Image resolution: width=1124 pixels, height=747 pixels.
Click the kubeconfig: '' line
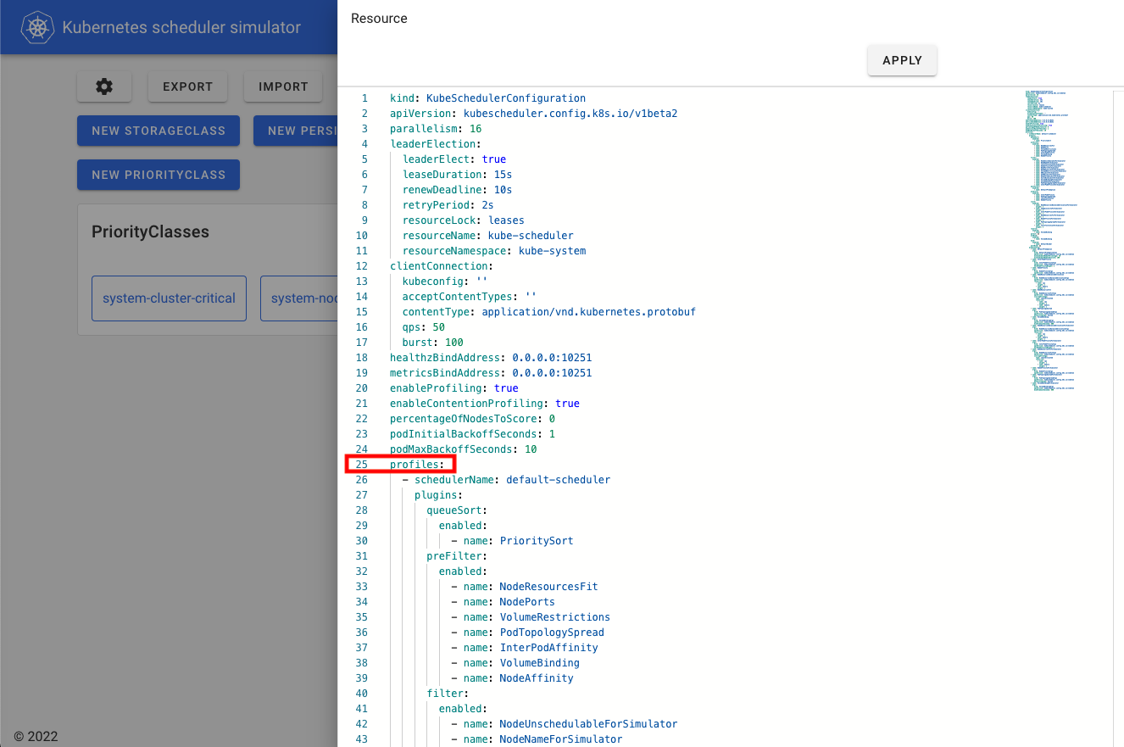click(445, 282)
